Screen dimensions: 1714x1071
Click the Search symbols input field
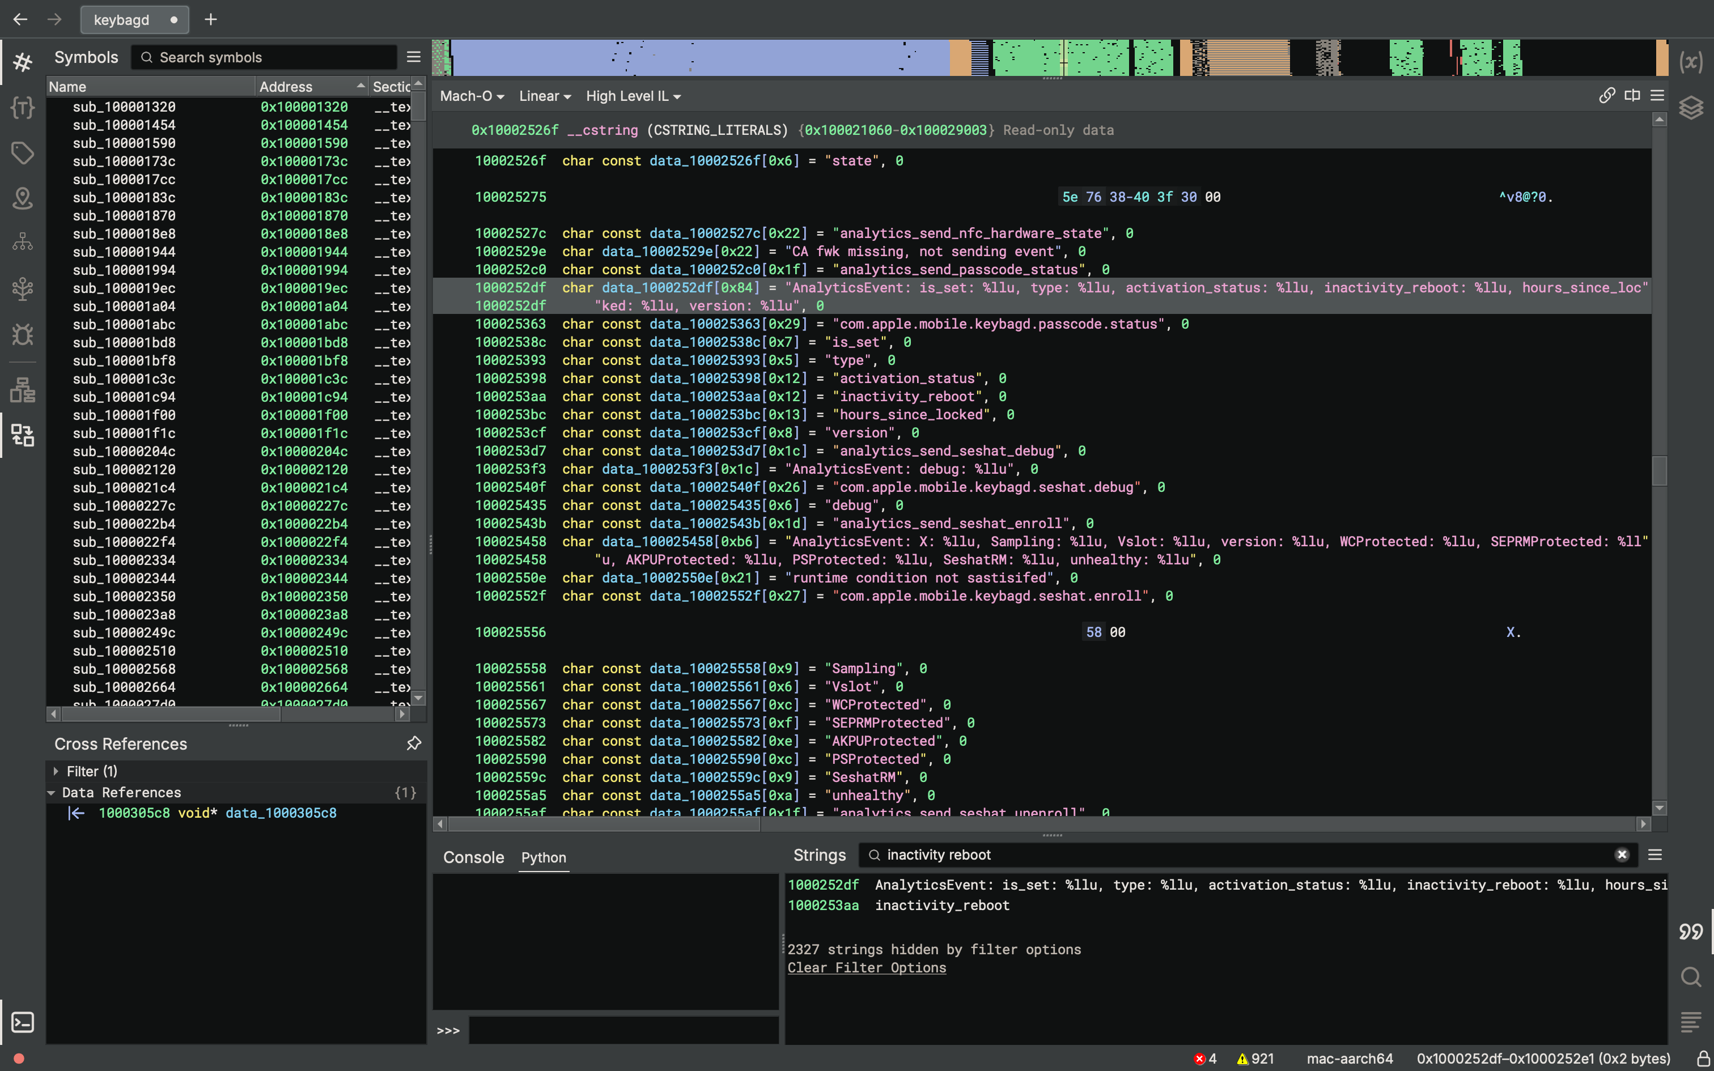269,57
